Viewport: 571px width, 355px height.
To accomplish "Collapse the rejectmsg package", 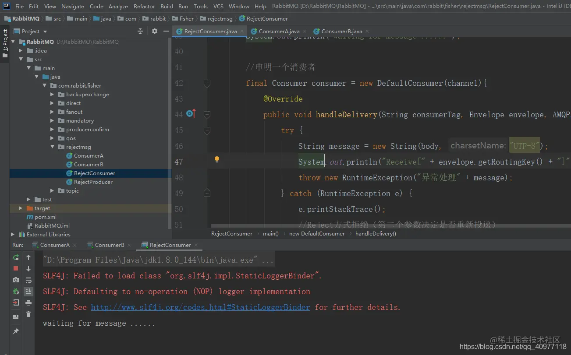I will tap(52, 147).
